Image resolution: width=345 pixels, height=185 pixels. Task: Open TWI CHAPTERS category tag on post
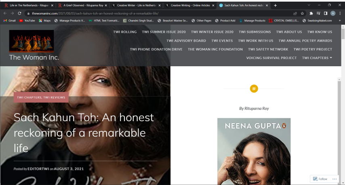pos(29,97)
